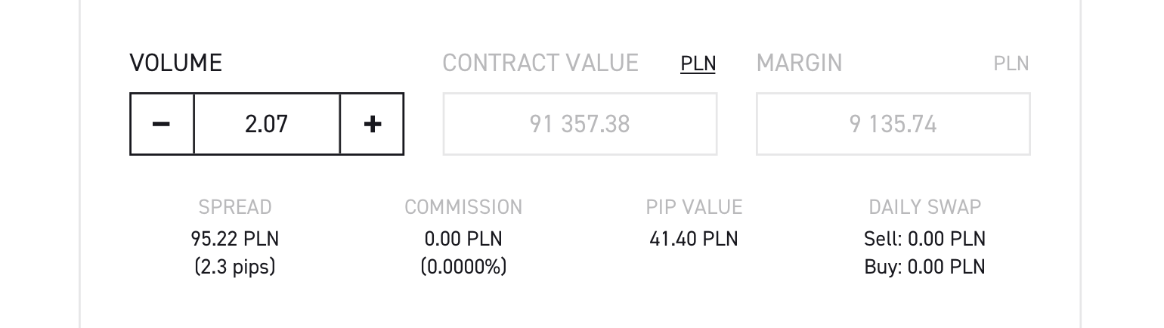This screenshot has width=1164, height=328.
Task: Click the MARGIN heading
Action: tap(799, 63)
